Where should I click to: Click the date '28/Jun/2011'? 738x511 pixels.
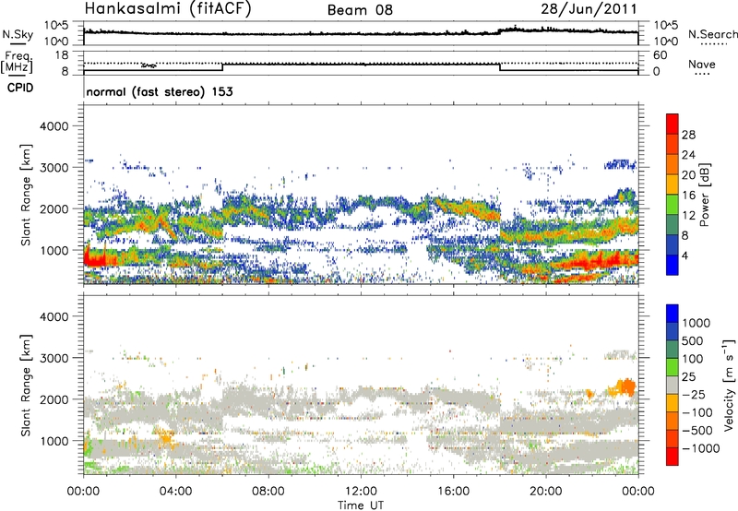[x=589, y=8]
